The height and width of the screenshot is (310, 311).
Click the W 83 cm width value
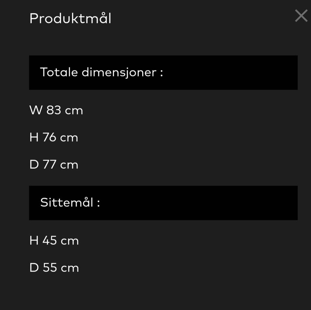coord(56,110)
